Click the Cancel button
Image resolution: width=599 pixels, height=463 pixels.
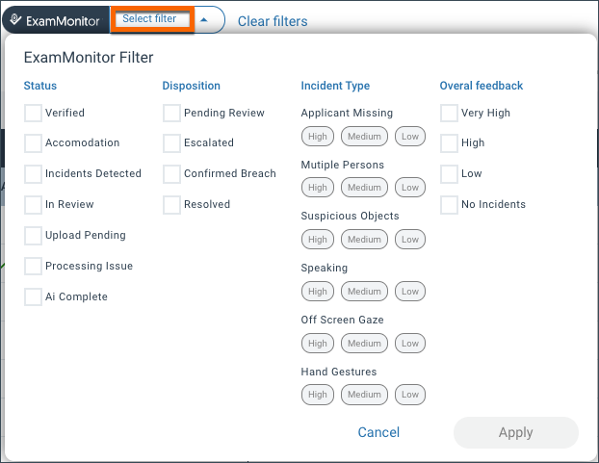click(x=378, y=432)
